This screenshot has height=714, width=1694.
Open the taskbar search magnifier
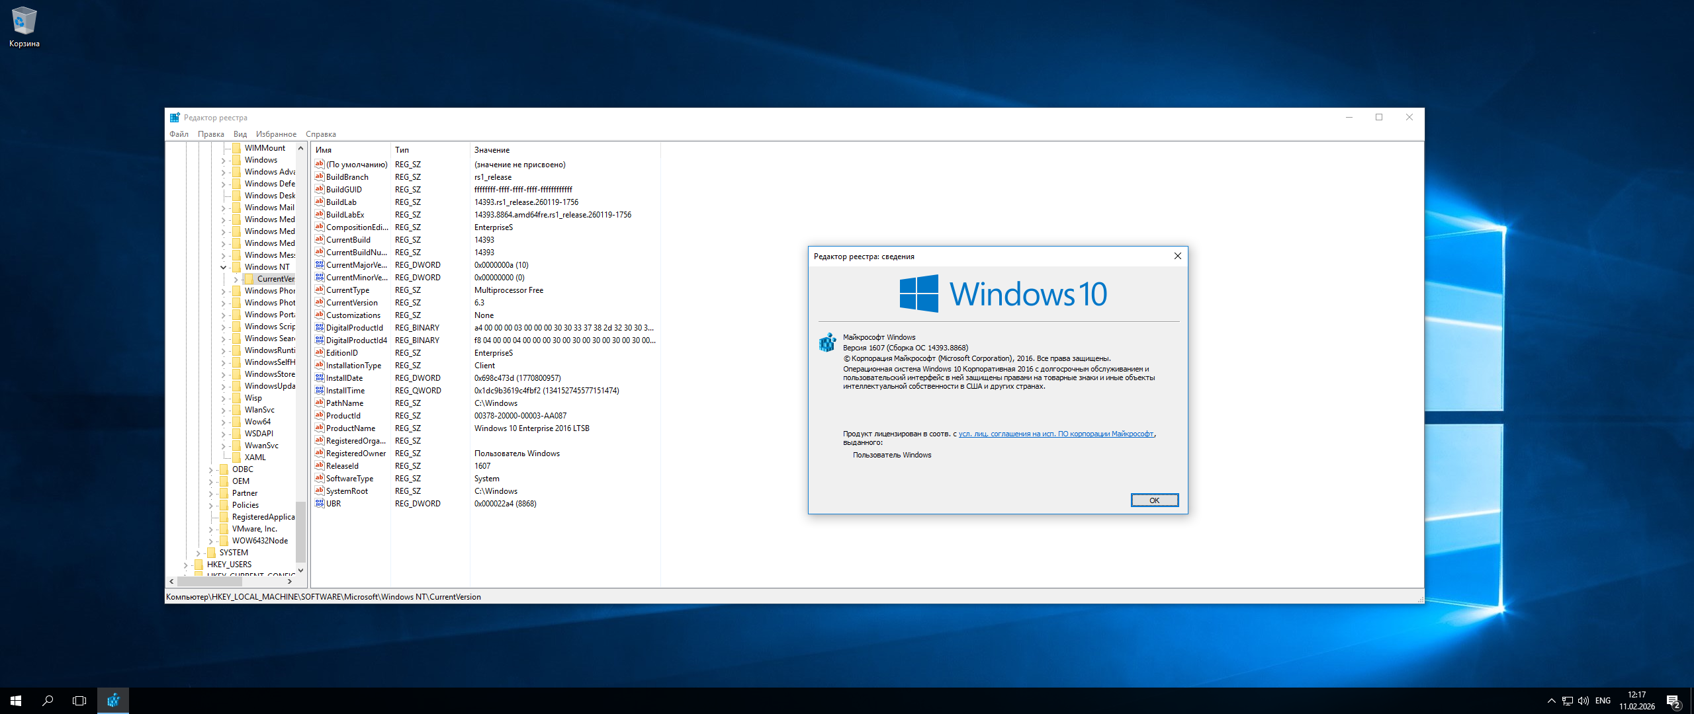point(48,701)
